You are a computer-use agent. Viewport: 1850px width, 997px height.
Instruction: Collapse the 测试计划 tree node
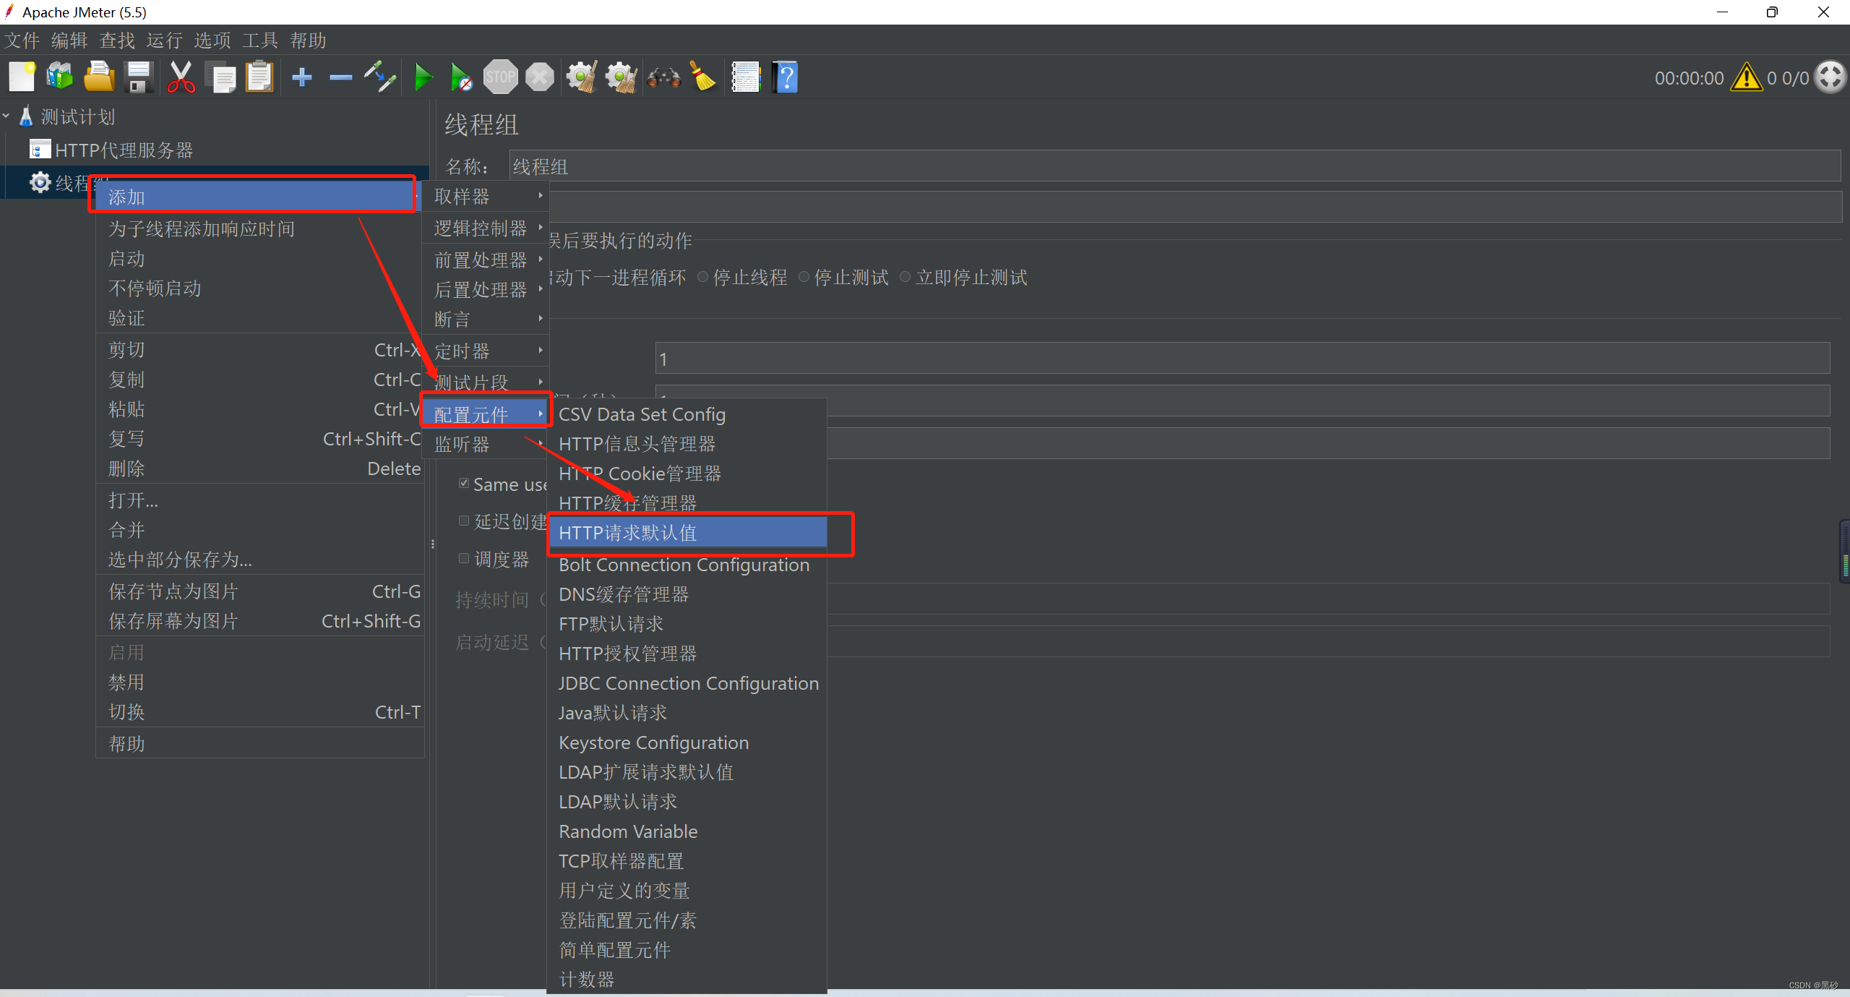point(7,116)
